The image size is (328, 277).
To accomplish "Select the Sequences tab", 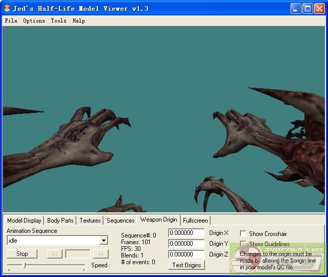I will pyautogui.click(x=120, y=221).
